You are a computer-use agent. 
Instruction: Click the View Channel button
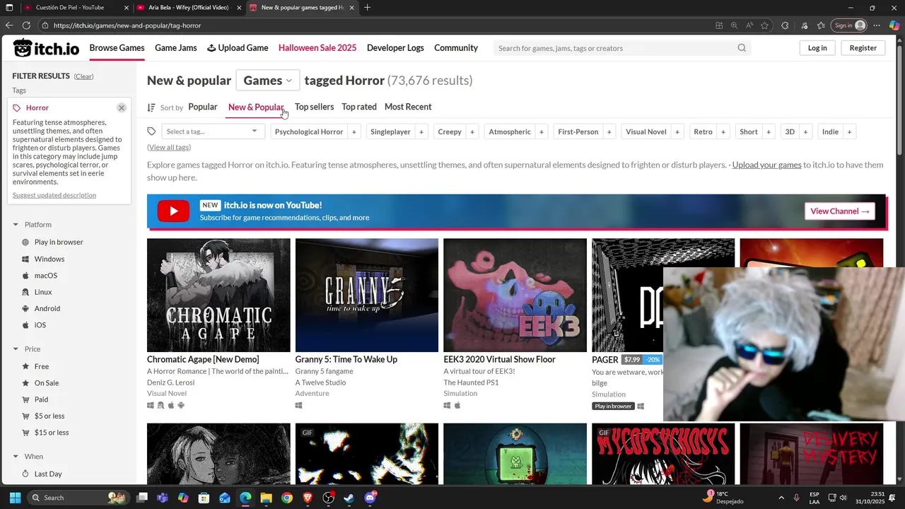840,211
